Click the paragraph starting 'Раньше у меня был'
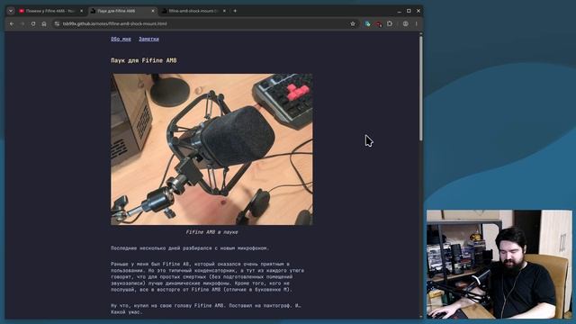 click(x=208, y=276)
